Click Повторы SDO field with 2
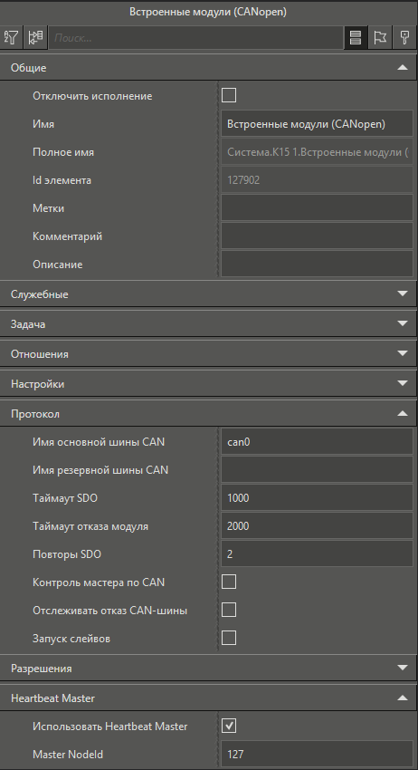 coord(317,553)
